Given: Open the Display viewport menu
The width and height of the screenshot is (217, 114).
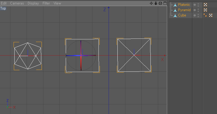Looking at the screenshot, I should coord(33,3).
